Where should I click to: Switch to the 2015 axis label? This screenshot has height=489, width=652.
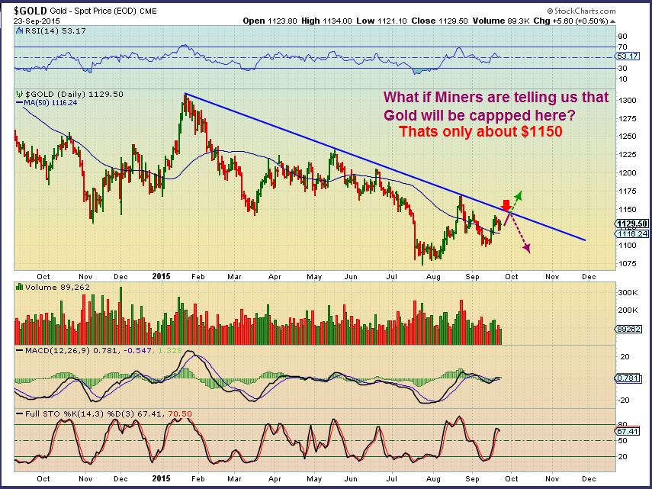pos(159,276)
